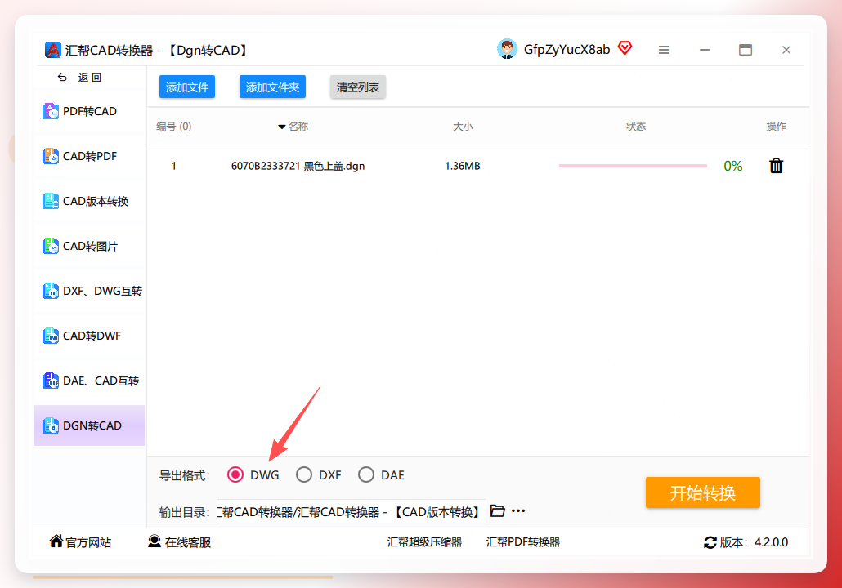Click the output directory path field
The height and width of the screenshot is (588, 842).
click(x=352, y=511)
